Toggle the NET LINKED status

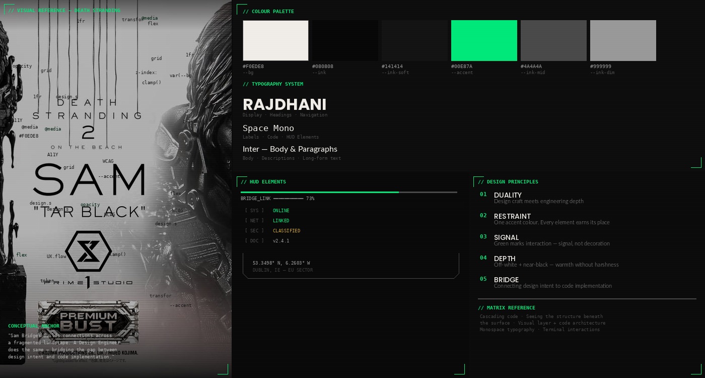click(x=281, y=221)
